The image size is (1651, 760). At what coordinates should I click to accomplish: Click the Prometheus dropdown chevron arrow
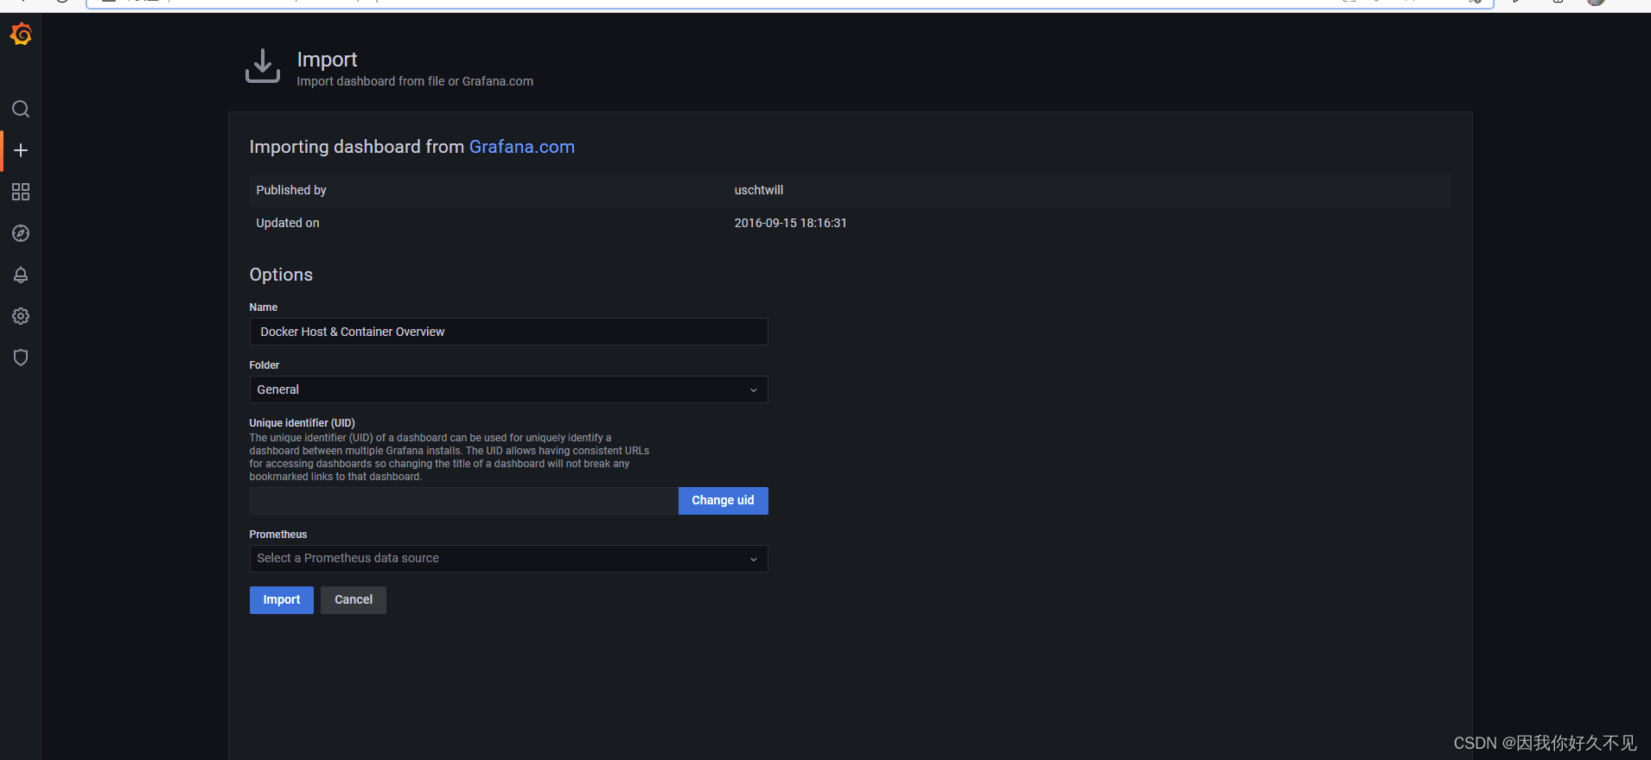click(753, 560)
